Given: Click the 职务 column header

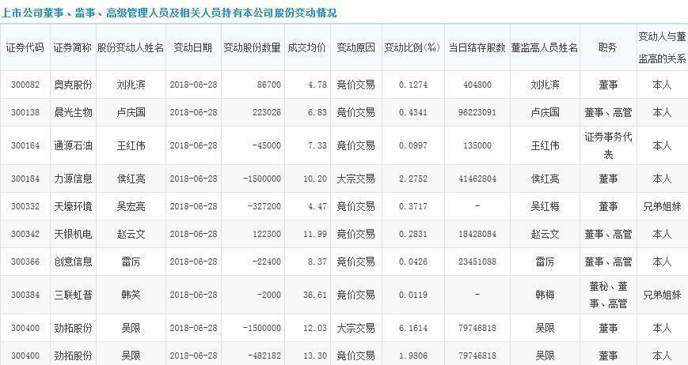Looking at the screenshot, I should [x=608, y=47].
